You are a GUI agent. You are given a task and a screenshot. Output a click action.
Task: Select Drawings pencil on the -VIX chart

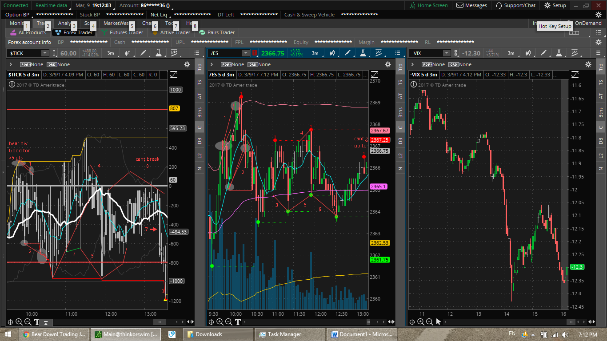[544, 53]
